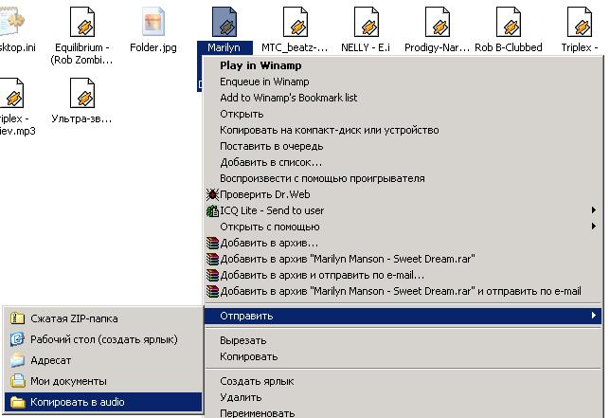This screenshot has height=418, width=610.
Task: Add to Winamp's Bookmark list
Action: click(403, 98)
